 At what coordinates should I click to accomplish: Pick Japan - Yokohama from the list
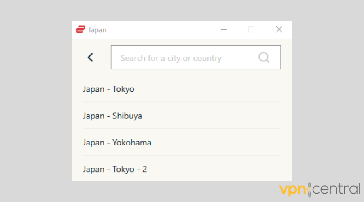tap(117, 143)
